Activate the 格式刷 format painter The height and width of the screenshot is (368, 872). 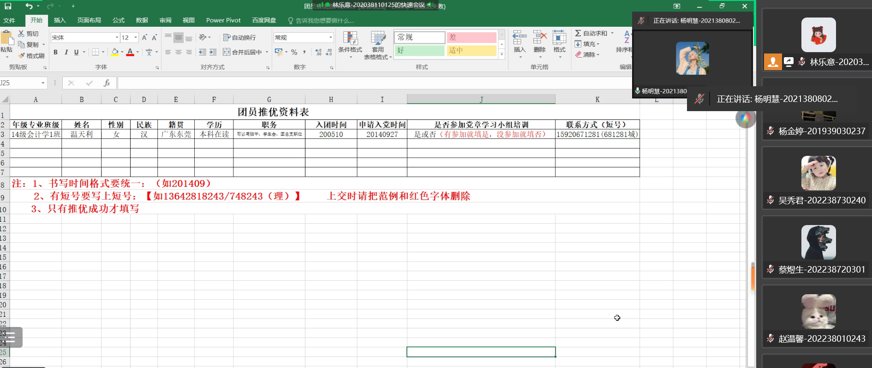[31, 56]
